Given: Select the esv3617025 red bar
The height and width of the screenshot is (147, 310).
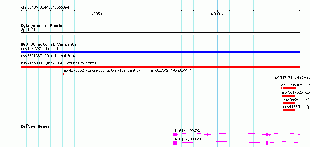Looking at the screenshot, I should click(289, 96).
